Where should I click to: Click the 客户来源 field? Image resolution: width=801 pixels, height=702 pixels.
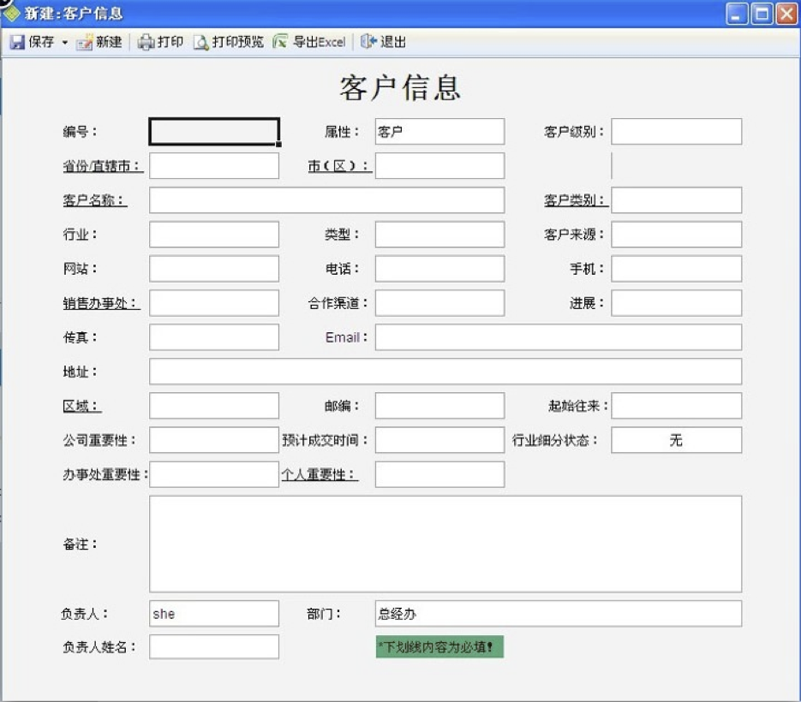pyautogui.click(x=677, y=235)
